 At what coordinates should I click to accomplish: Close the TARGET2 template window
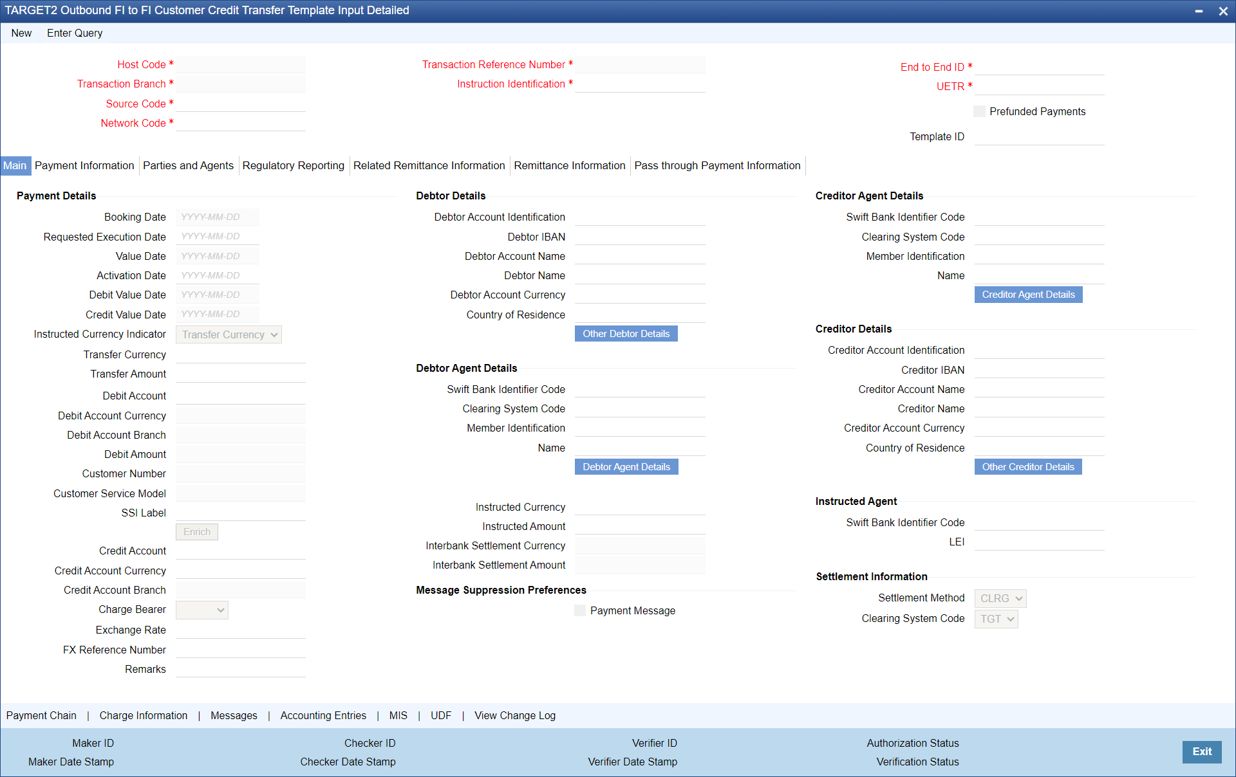1223,11
